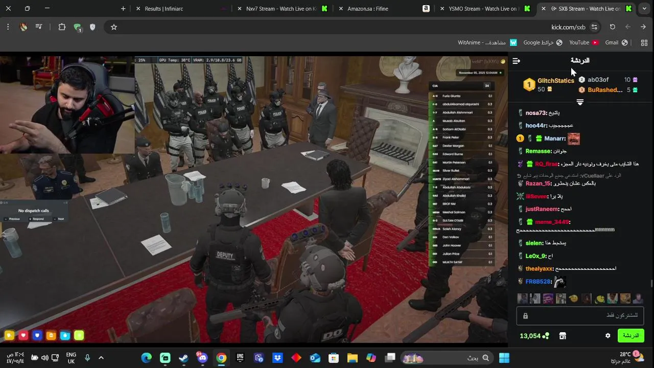The height and width of the screenshot is (368, 654).
Task: Open the tab search dropdown
Action: [x=644, y=9]
